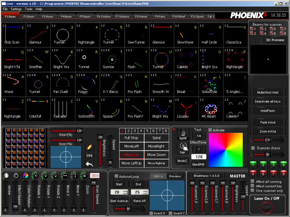290x217 pixels.
Task: Enable the Scanner chase checkbox
Action: click(253, 148)
